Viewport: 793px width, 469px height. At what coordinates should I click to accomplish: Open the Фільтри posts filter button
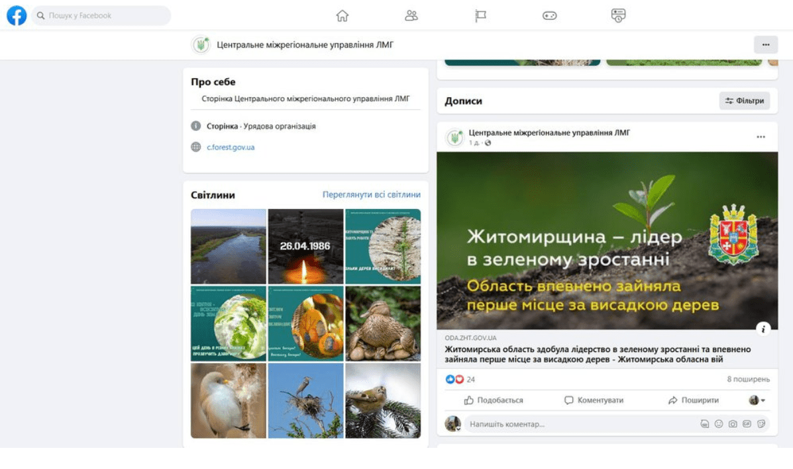[x=745, y=101]
